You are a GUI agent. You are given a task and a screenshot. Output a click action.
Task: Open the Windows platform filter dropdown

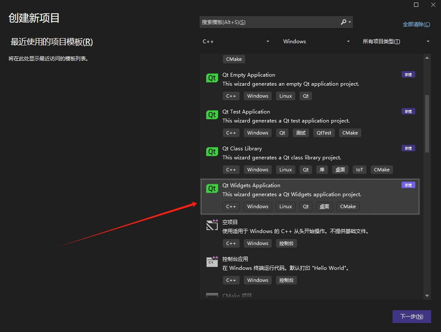coord(316,41)
